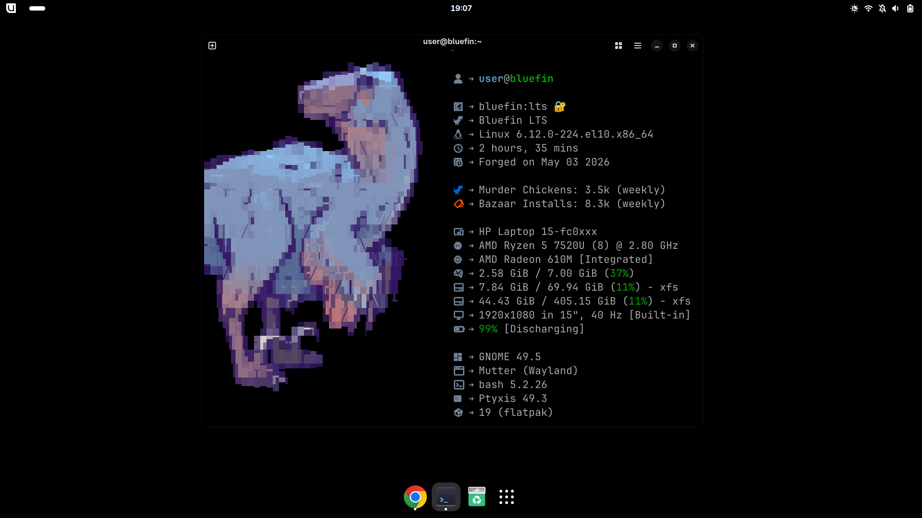The width and height of the screenshot is (922, 518).
Task: Close the terminal window
Action: 692,46
